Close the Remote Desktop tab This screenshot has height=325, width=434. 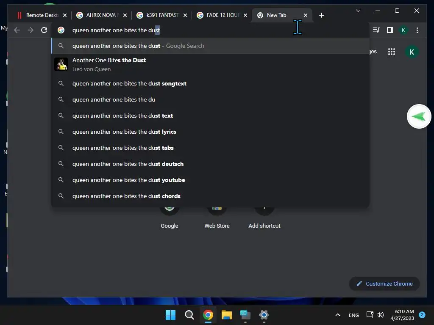pyautogui.click(x=65, y=15)
